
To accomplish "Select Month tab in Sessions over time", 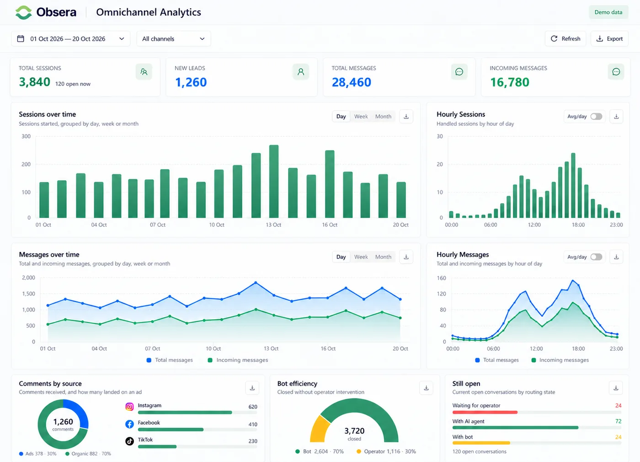I will pos(383,117).
